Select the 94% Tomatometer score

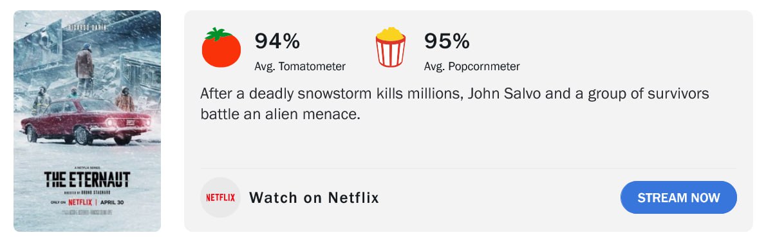click(x=277, y=41)
